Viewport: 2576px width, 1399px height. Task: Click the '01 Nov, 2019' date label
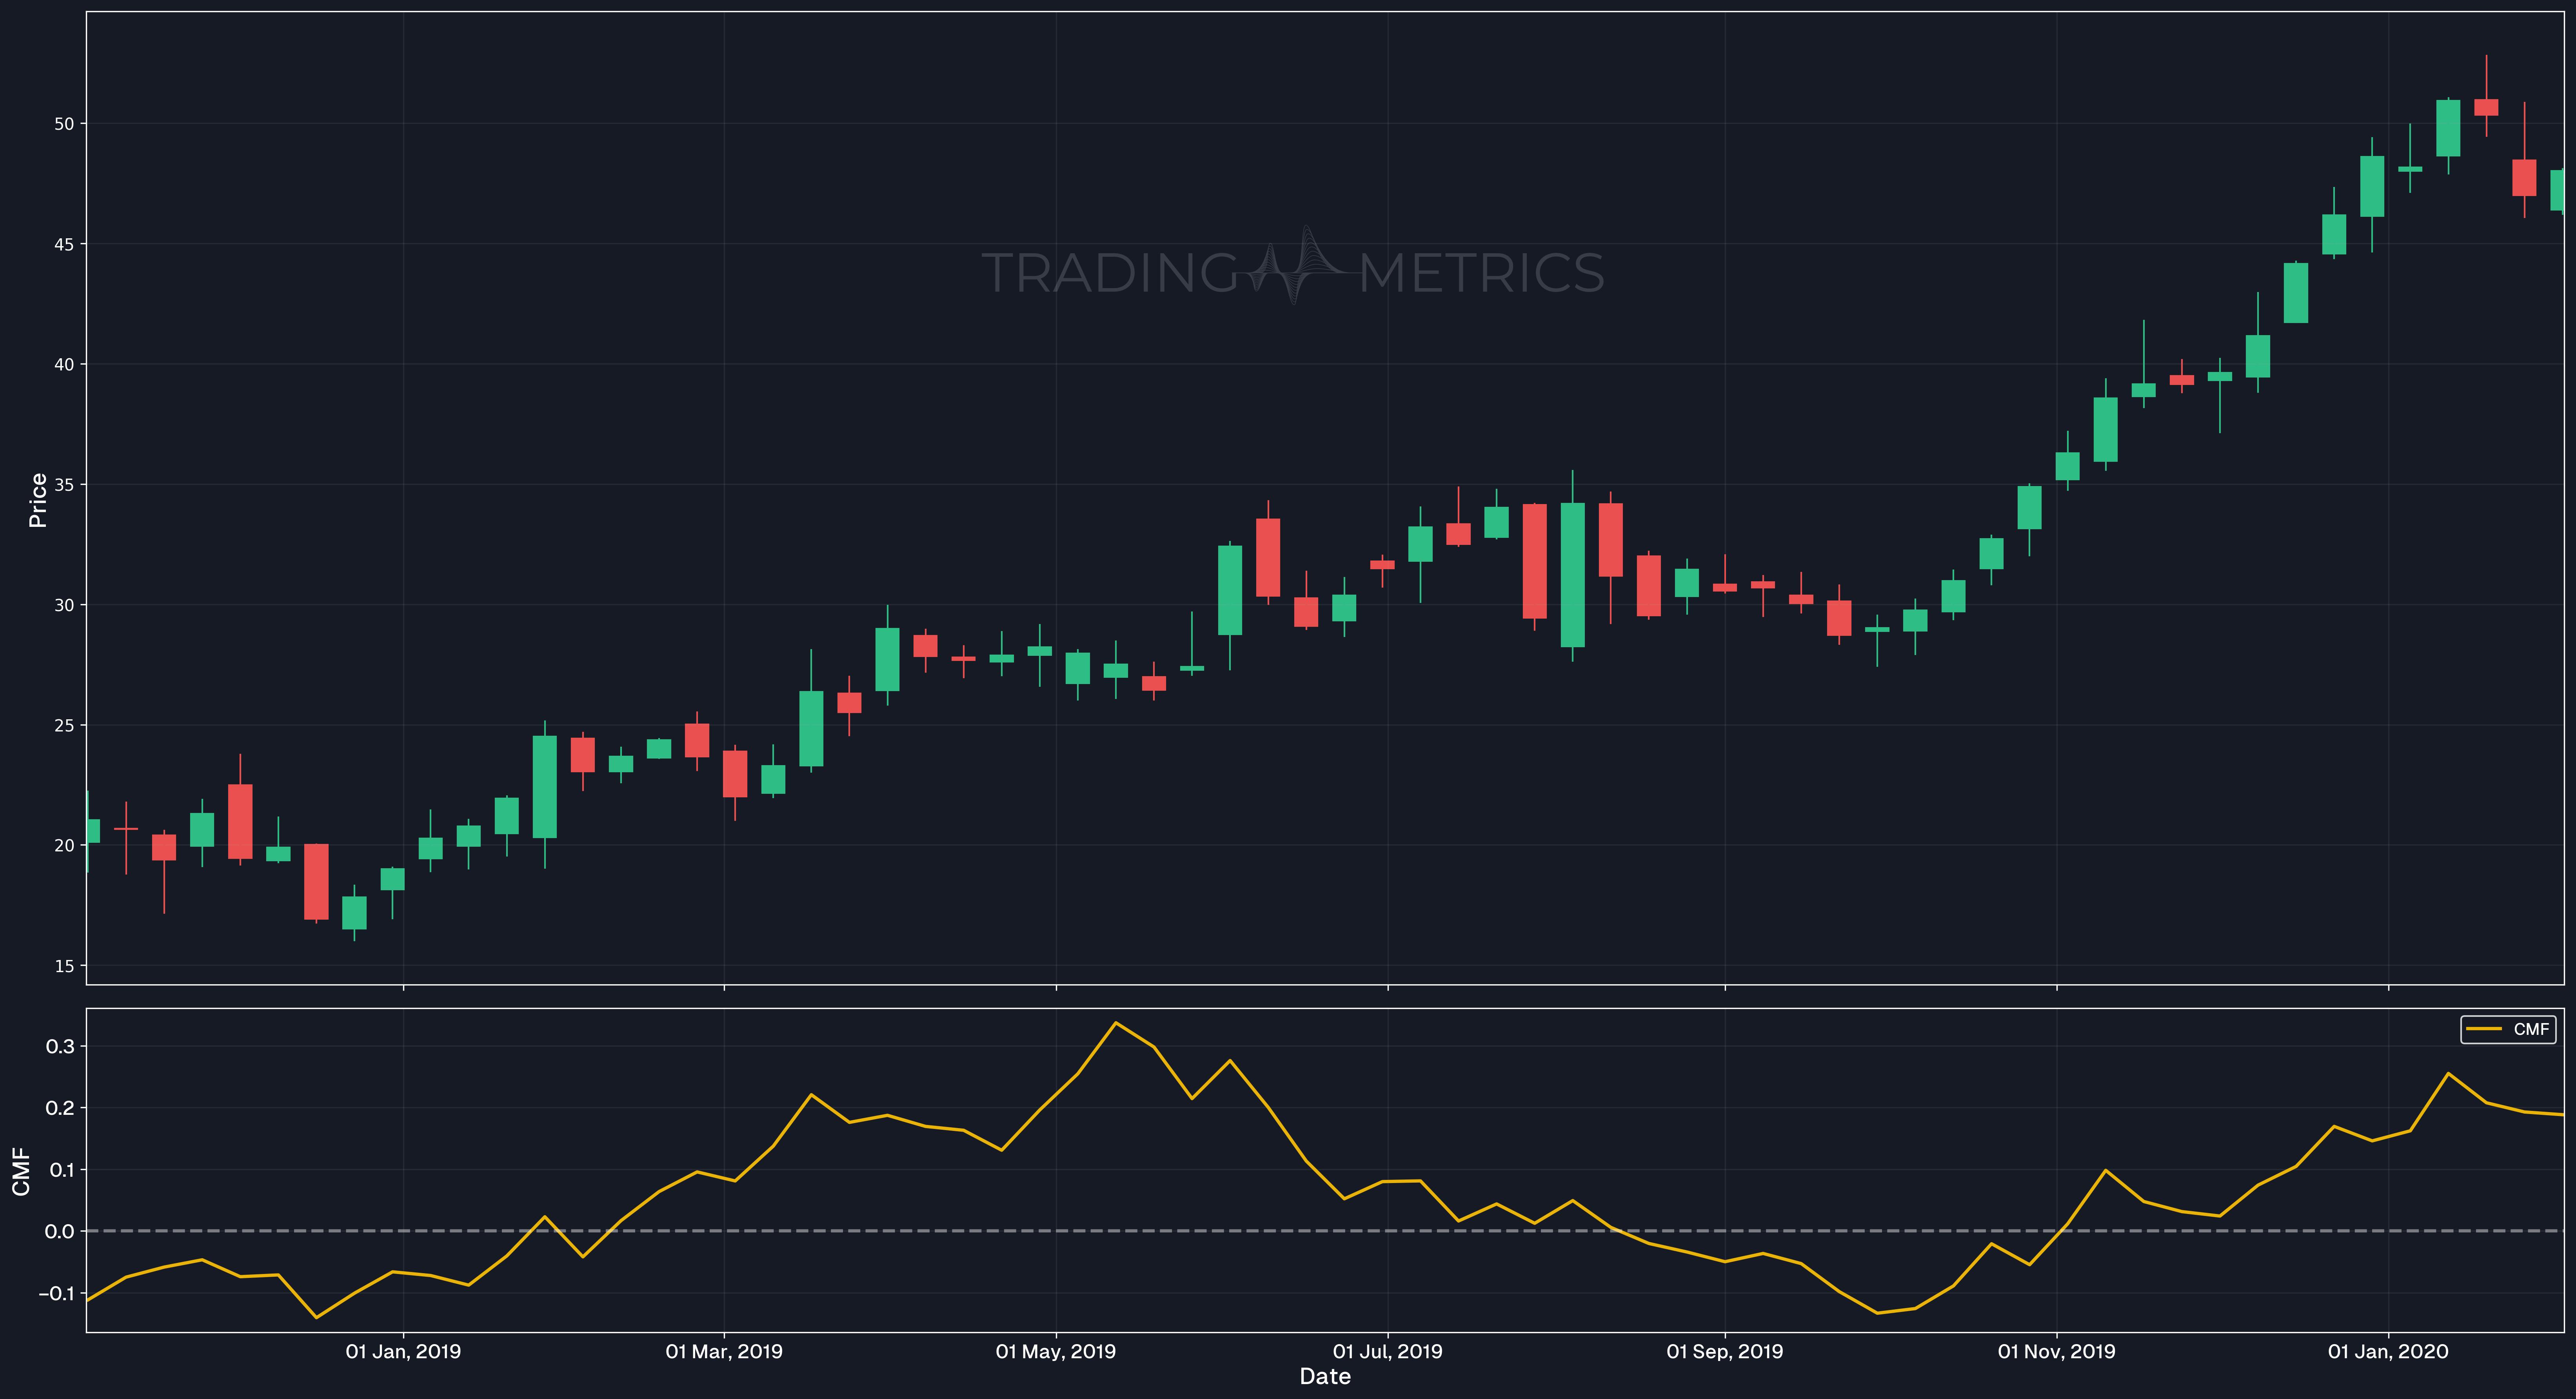click(2057, 1352)
